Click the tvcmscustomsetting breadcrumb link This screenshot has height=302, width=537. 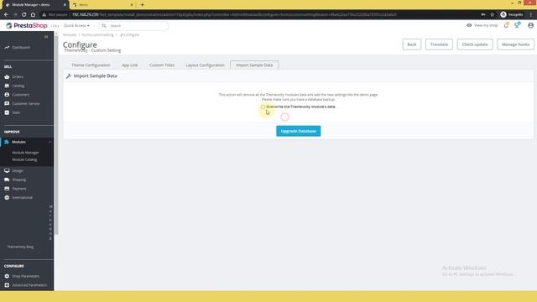(97, 35)
